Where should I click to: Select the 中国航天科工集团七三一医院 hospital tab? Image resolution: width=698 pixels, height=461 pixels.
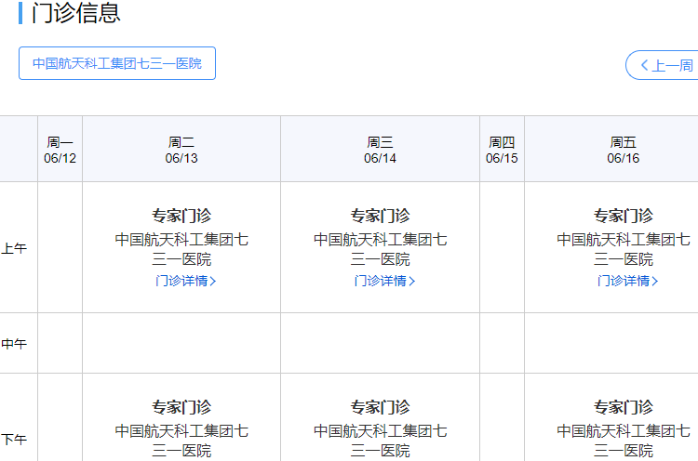click(117, 63)
